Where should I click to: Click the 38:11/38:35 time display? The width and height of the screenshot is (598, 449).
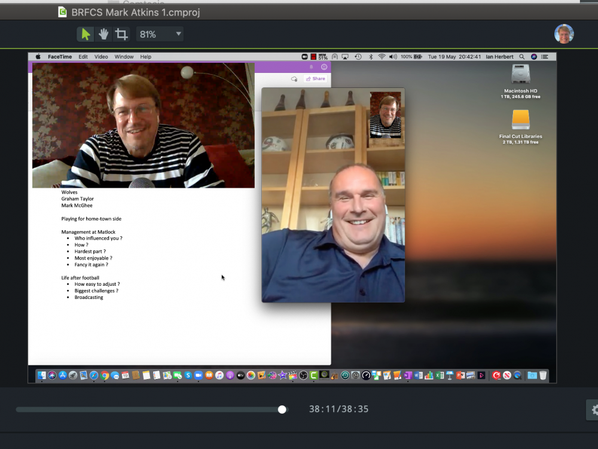[338, 409]
